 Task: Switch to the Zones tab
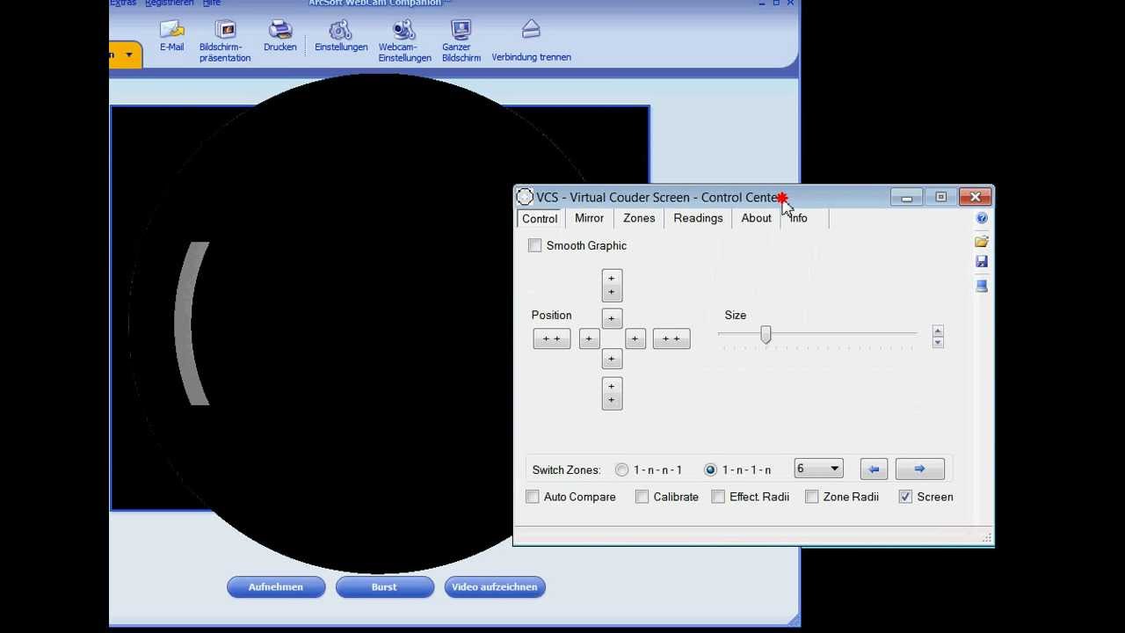click(639, 218)
